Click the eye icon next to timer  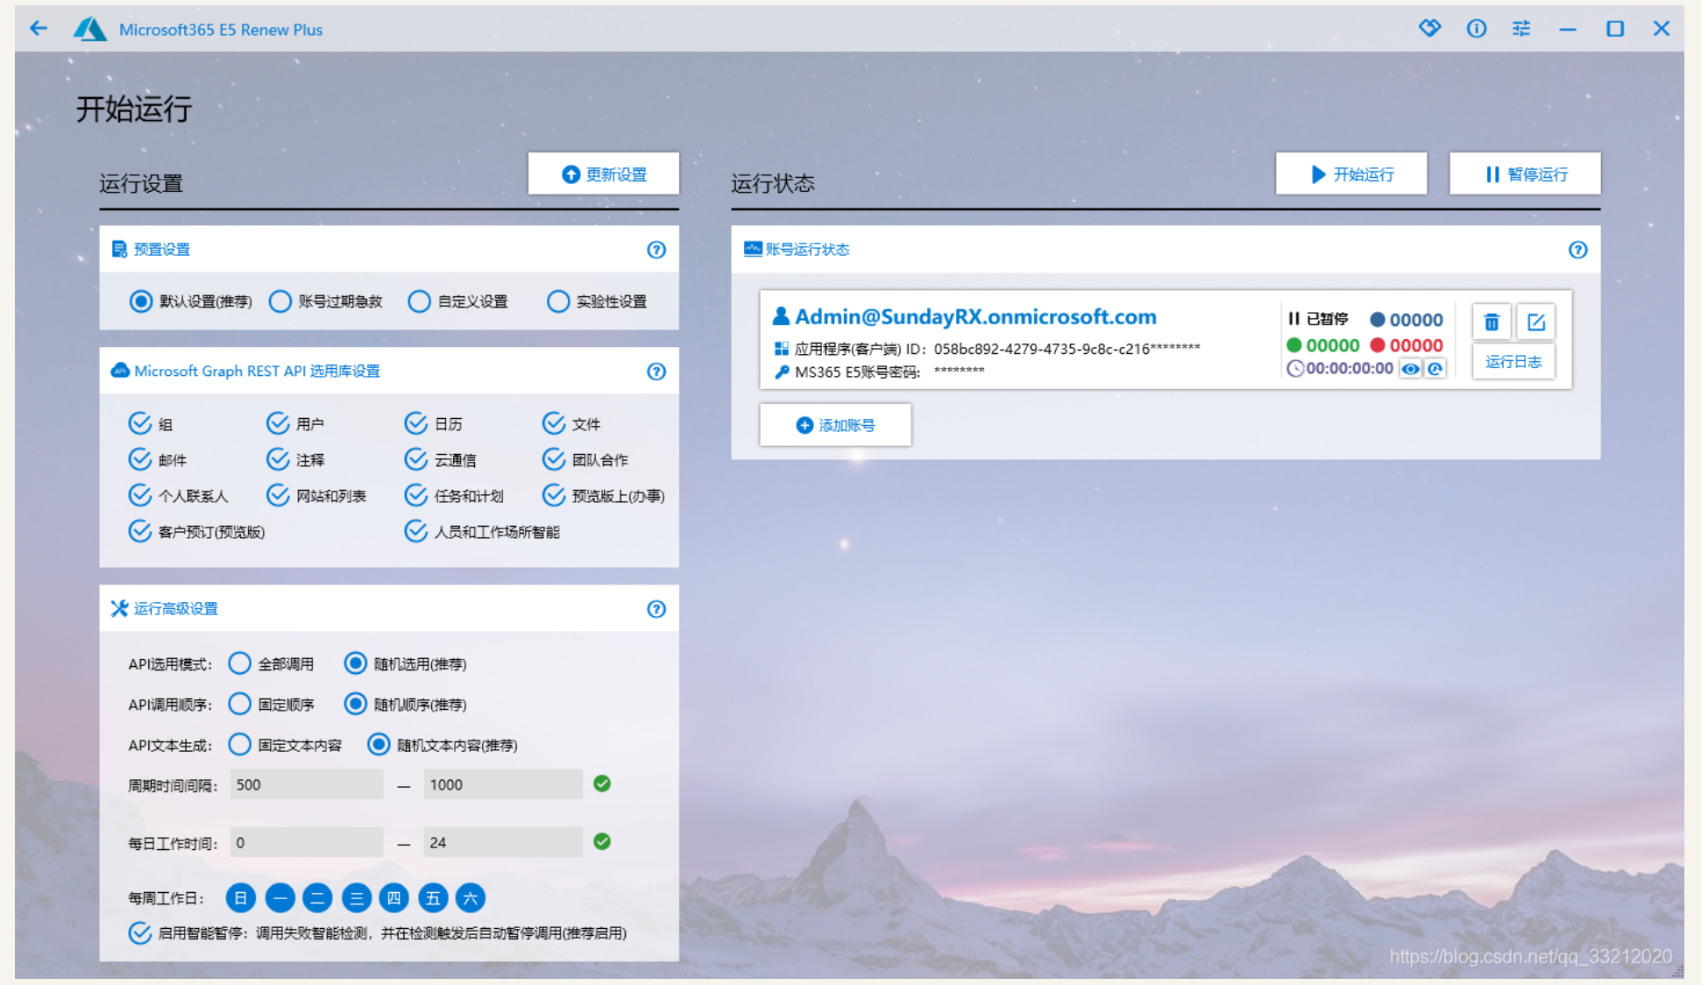[x=1410, y=369]
